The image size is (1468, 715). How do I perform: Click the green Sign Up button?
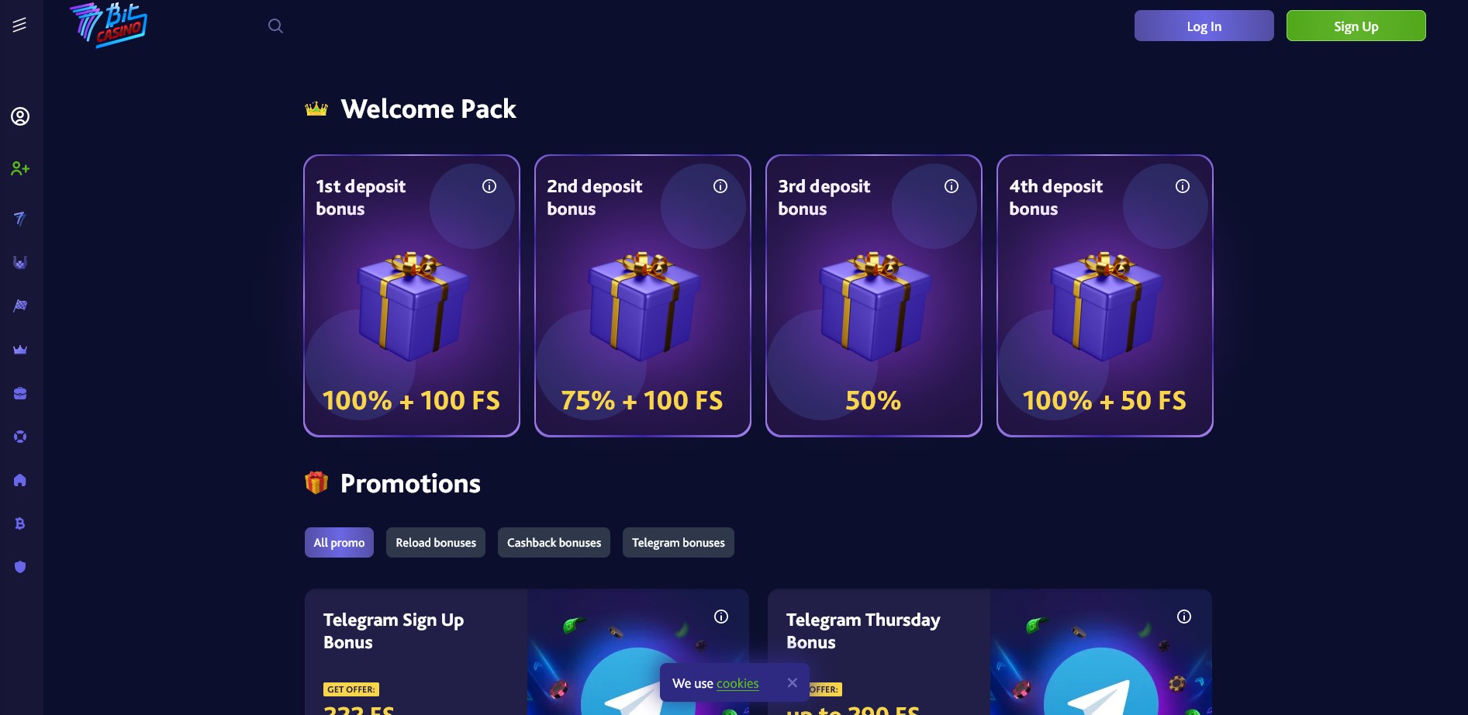click(x=1356, y=26)
